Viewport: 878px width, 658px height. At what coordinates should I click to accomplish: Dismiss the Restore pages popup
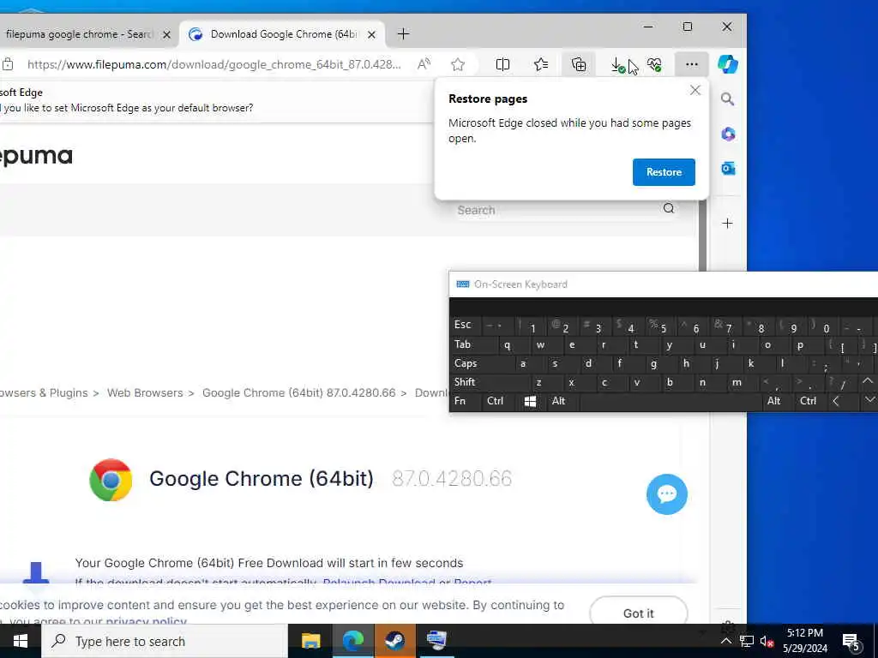[695, 90]
